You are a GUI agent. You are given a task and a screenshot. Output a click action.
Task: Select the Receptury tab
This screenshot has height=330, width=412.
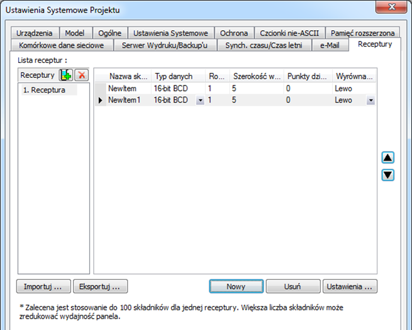375,44
